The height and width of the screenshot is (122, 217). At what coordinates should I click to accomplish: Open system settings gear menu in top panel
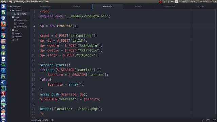215,2
